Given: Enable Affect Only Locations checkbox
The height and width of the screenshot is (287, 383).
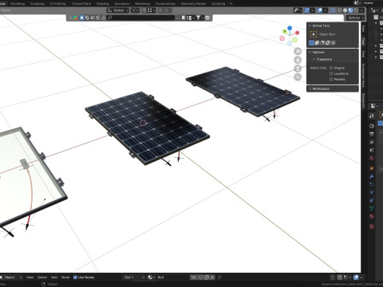Looking at the screenshot, I should tap(331, 73).
